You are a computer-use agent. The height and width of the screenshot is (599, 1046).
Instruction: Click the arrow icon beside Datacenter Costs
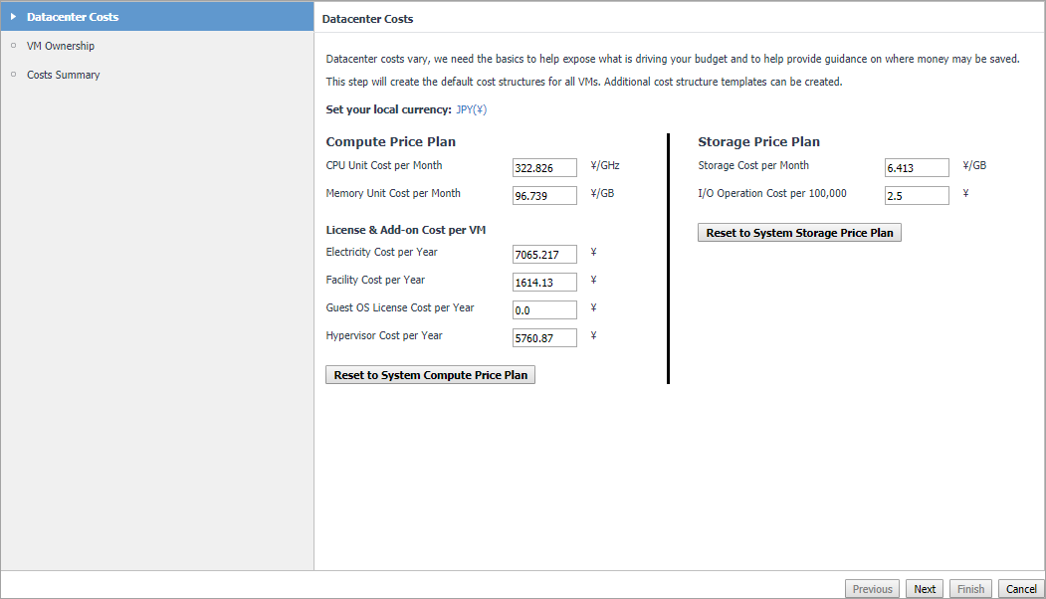(13, 17)
